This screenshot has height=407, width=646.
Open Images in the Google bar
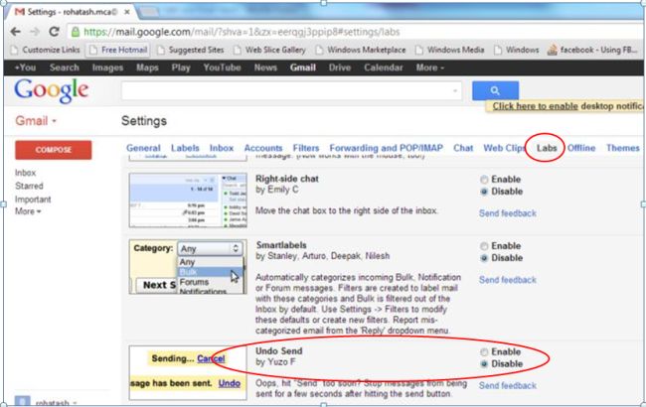[x=107, y=68]
